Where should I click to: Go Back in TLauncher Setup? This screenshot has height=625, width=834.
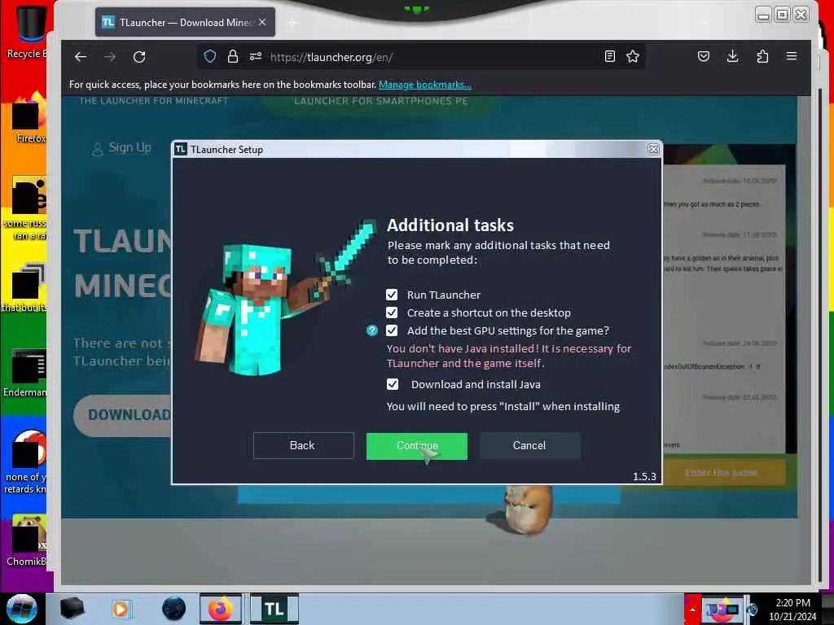[303, 445]
